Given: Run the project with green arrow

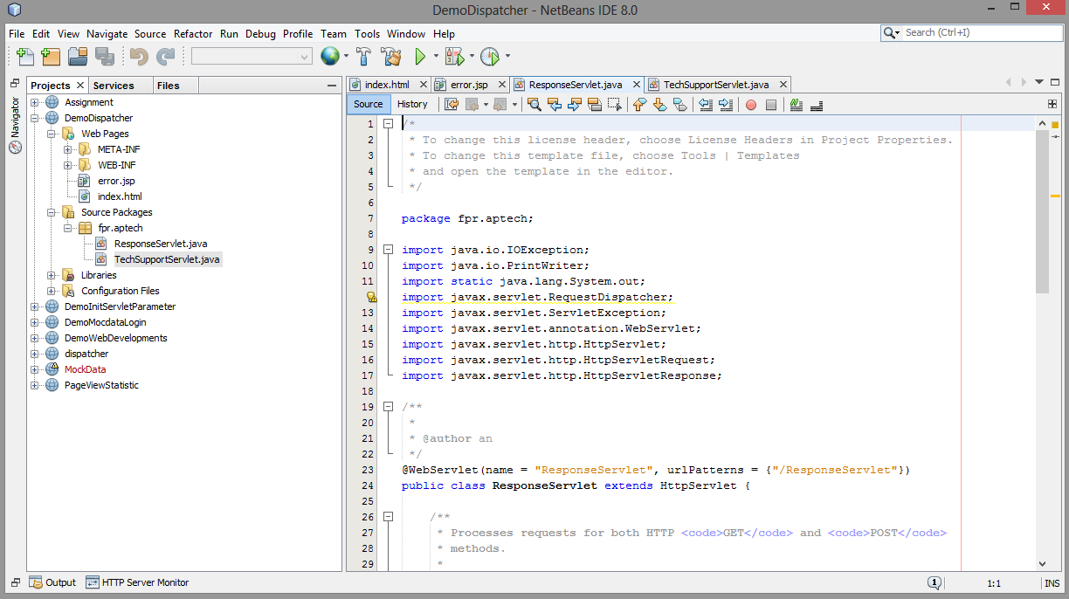Looking at the screenshot, I should coord(420,57).
